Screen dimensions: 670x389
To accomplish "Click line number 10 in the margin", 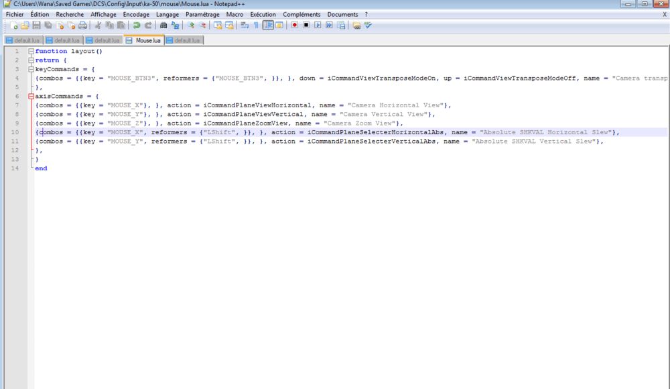I will (x=16, y=132).
